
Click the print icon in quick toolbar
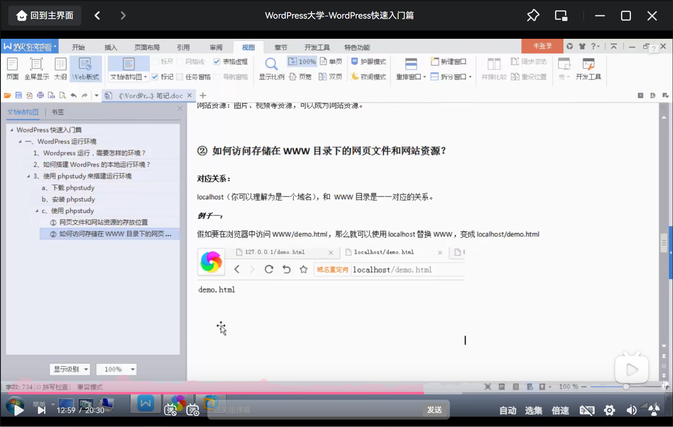pos(40,95)
